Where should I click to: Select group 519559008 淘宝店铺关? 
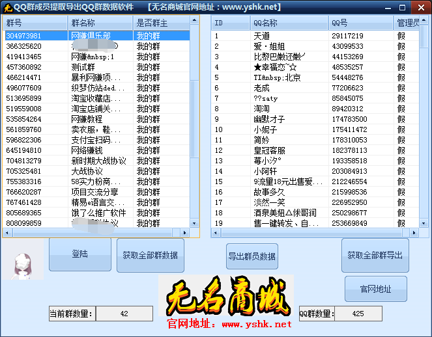click(x=96, y=109)
